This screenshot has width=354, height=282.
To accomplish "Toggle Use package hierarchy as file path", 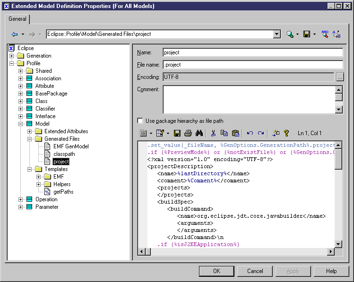I will [x=140, y=121].
